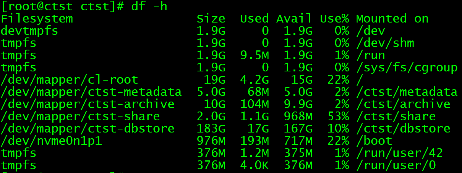Click the '10%' usage value
The height and width of the screenshot is (173, 462).
tap(339, 129)
